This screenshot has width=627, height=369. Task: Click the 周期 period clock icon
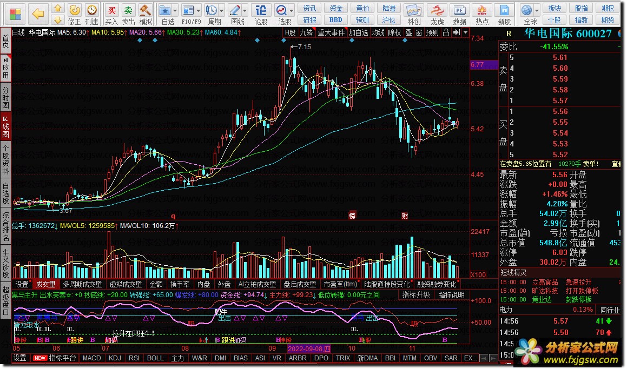[x=211, y=10]
